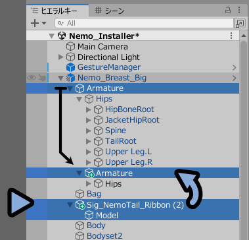The image size is (249, 240).
Task: Open the plus create object dropdown
Action: pyautogui.click(x=39, y=23)
